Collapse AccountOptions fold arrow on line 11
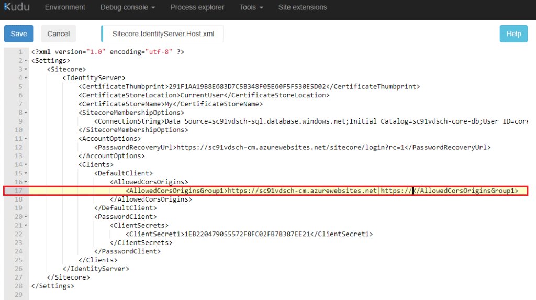536x300 pixels. tap(26, 139)
